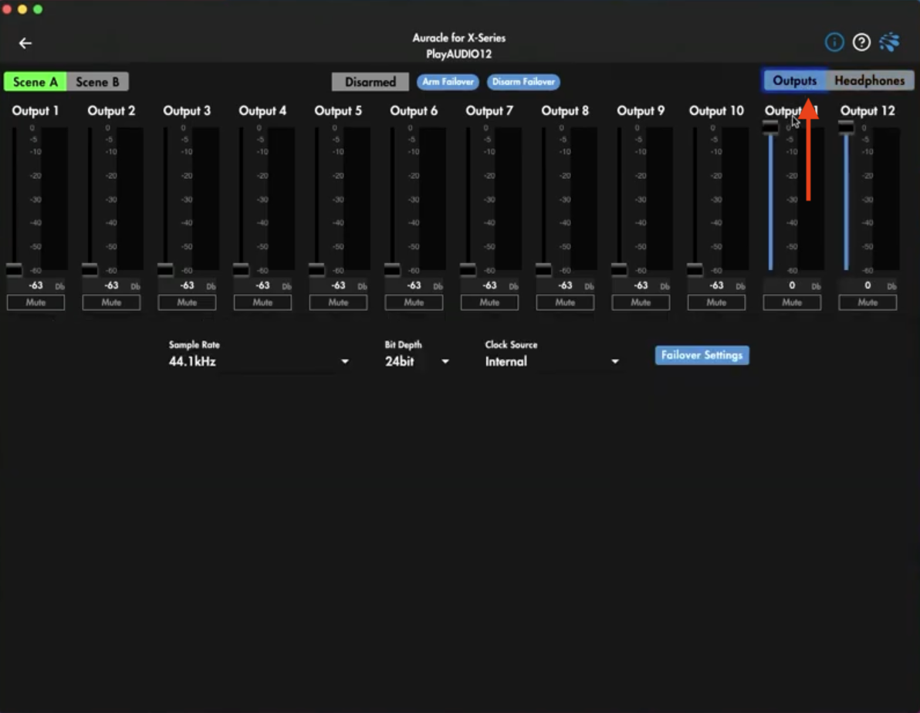Mute Output 12
Image resolution: width=920 pixels, height=713 pixels.
point(868,302)
